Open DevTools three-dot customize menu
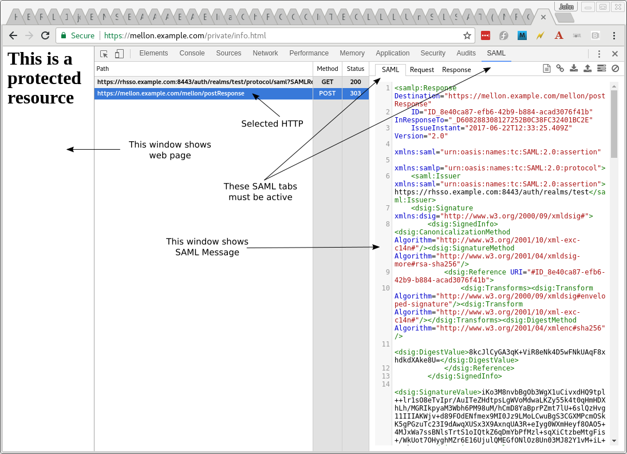Image resolution: width=627 pixels, height=454 pixels. coord(599,54)
